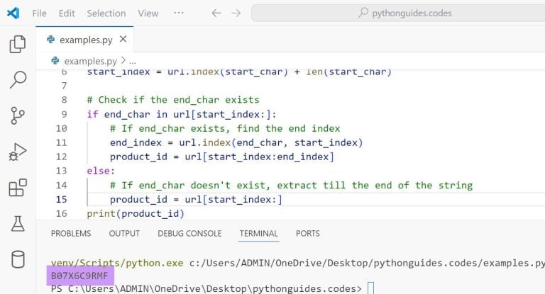This screenshot has width=545, height=294.
Task: Open the Testing flask view
Action: click(18, 224)
